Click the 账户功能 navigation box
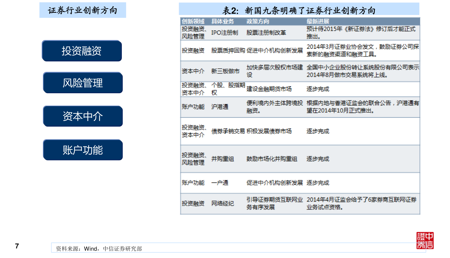Screen dimensions: 450x258 tap(82, 150)
